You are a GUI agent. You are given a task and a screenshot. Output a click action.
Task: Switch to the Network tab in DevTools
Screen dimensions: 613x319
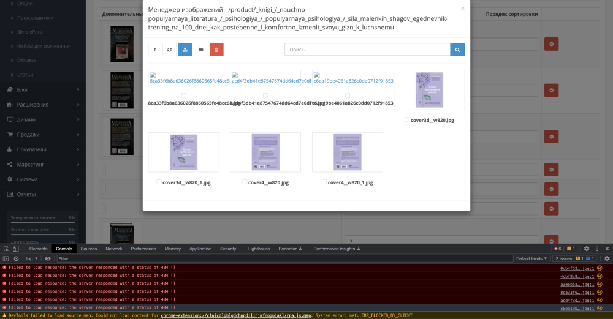tap(113, 249)
